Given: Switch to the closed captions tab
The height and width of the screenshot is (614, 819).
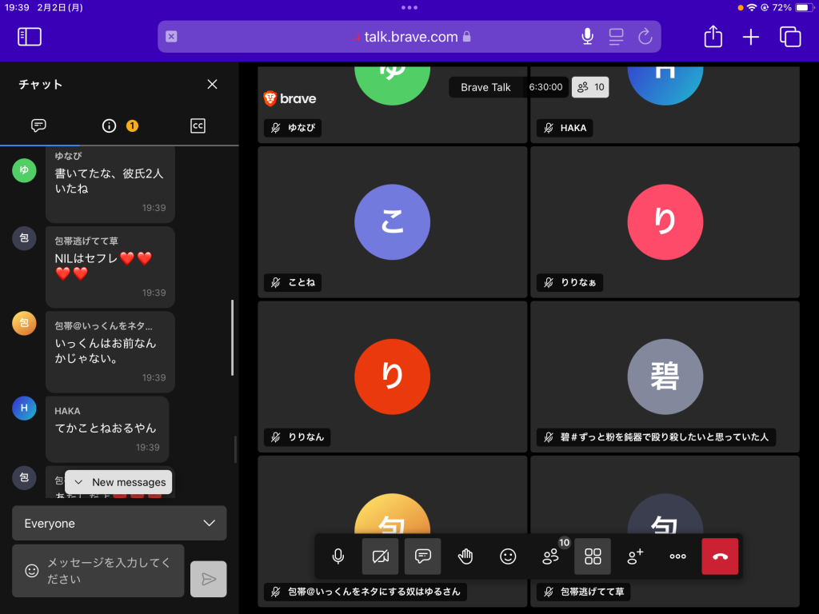Looking at the screenshot, I should click(x=198, y=126).
